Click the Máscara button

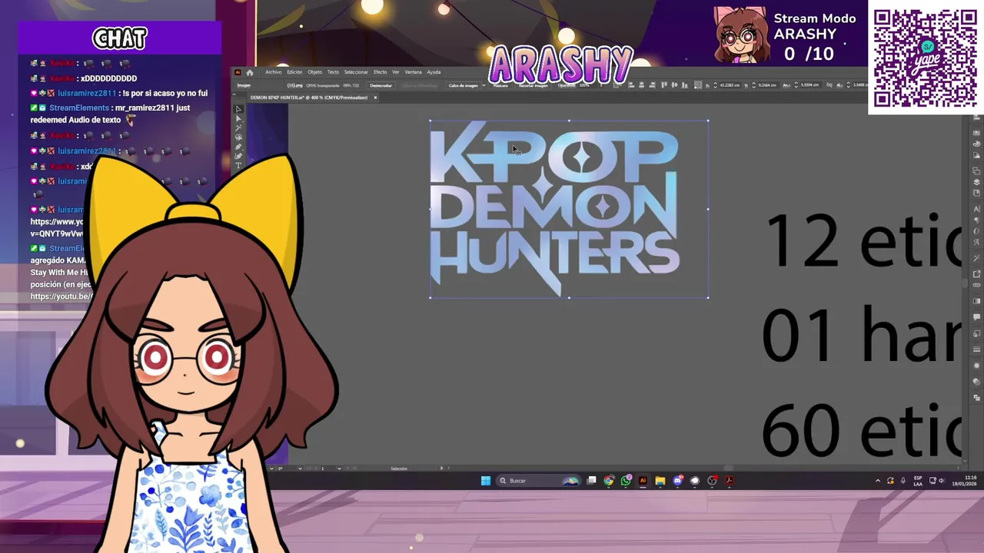pos(500,85)
